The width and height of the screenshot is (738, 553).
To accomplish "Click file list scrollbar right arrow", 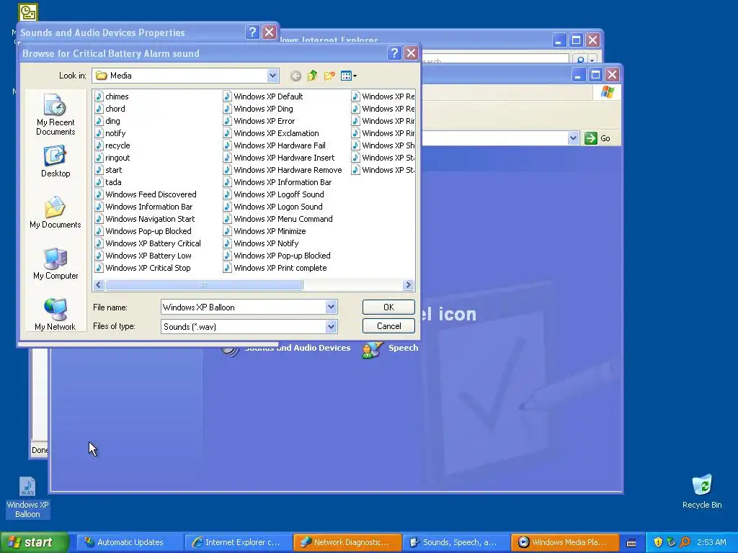I will pyautogui.click(x=408, y=284).
